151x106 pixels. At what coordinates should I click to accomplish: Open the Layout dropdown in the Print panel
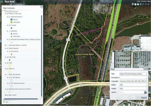pos(145,92)
